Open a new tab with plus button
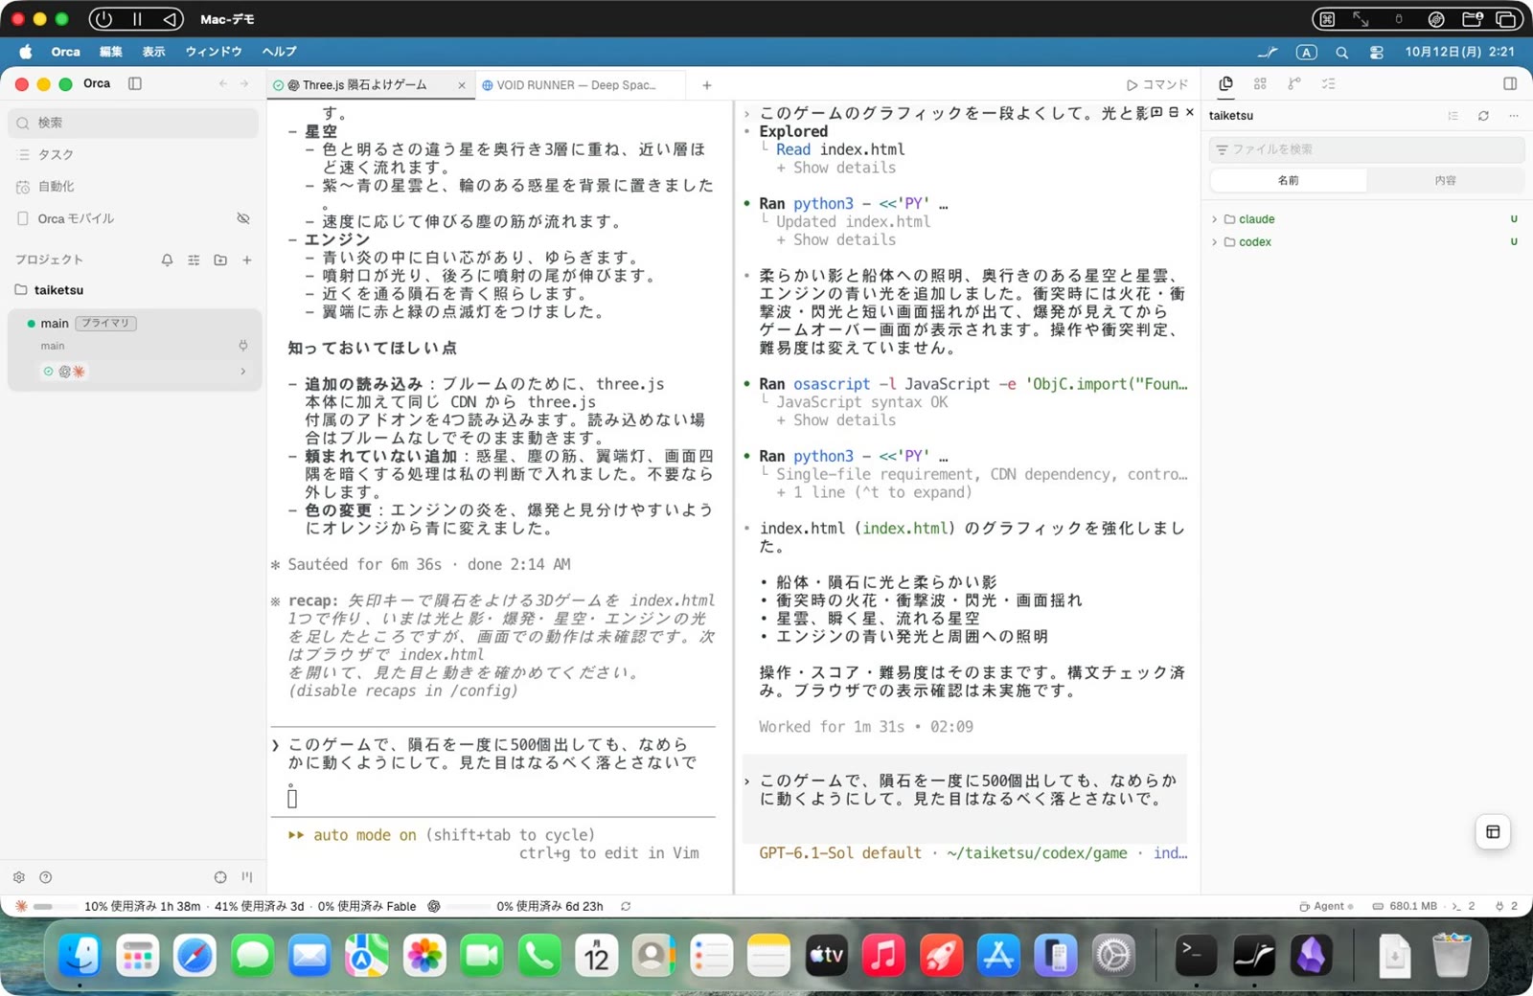 707,85
